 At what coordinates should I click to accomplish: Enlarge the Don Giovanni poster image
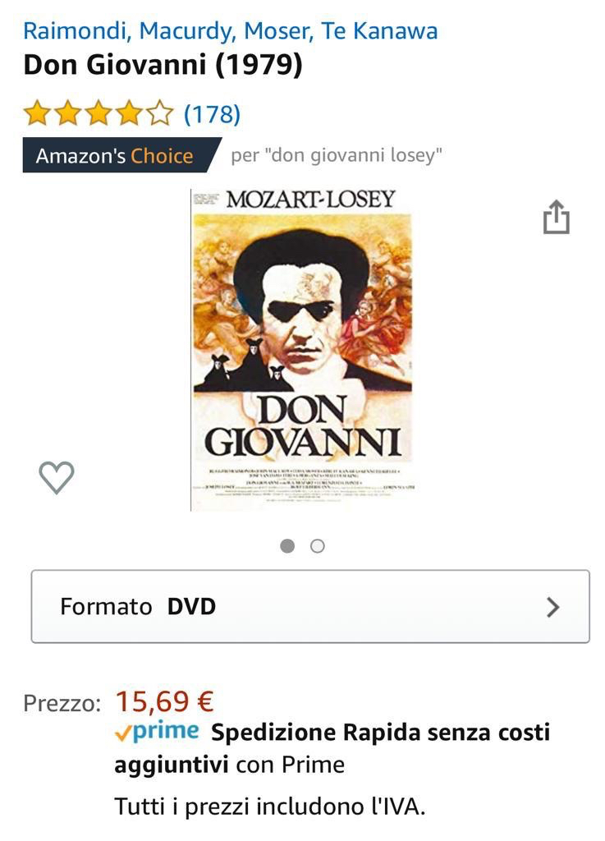tap(302, 349)
